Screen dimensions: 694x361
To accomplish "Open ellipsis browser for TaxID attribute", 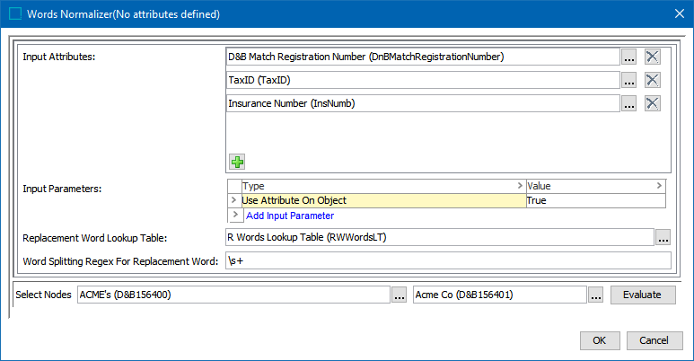I will (x=629, y=80).
